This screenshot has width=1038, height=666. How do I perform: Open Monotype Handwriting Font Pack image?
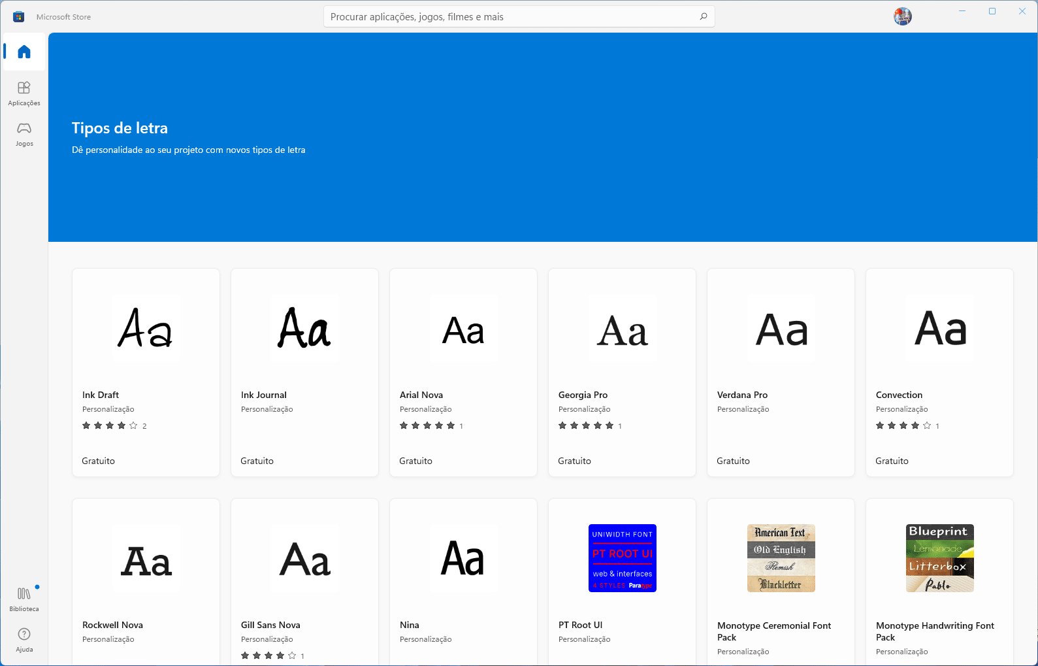[x=939, y=558]
